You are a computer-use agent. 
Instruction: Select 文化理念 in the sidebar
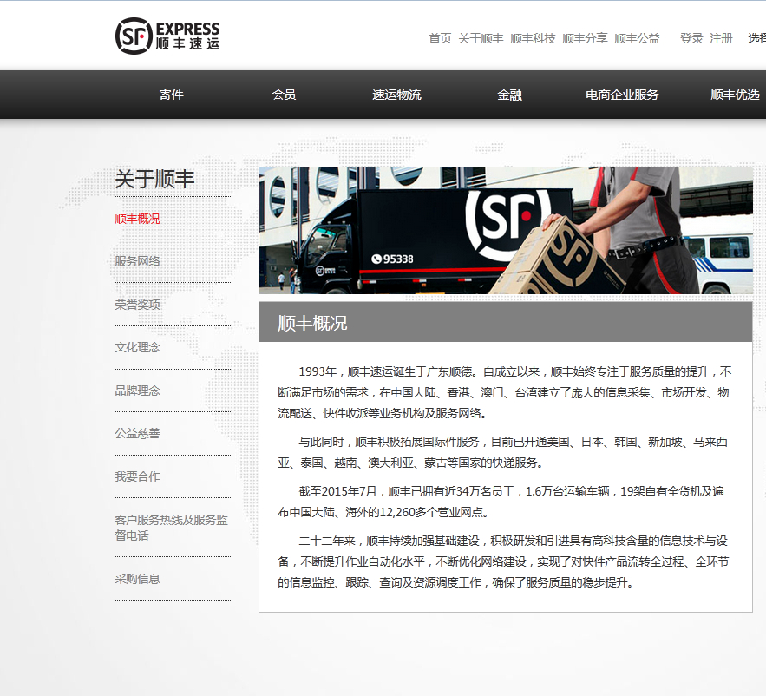pos(137,347)
